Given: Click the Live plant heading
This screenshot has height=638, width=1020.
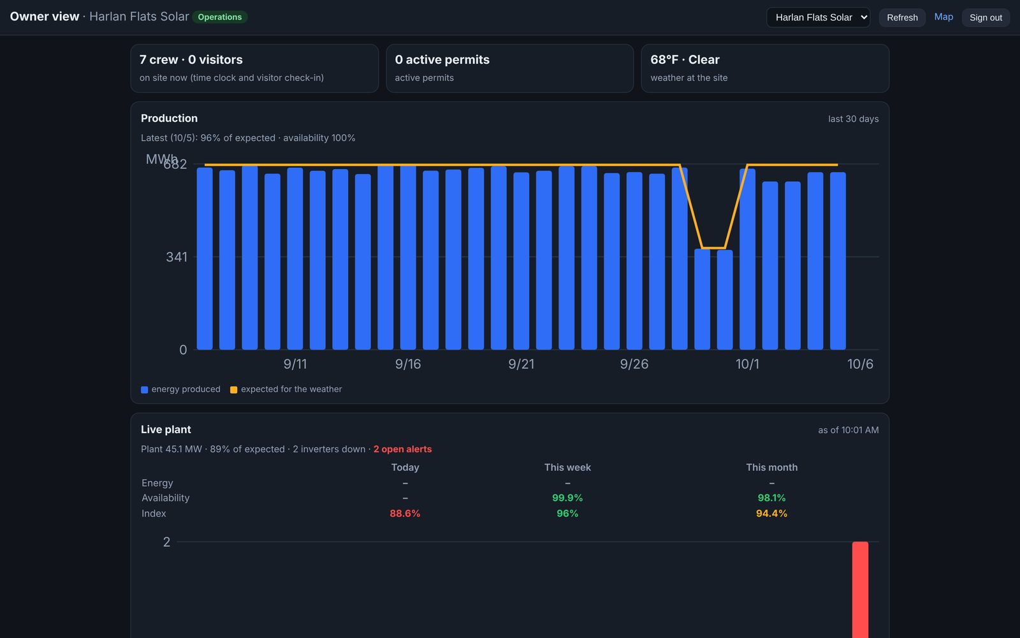Looking at the screenshot, I should point(166,430).
